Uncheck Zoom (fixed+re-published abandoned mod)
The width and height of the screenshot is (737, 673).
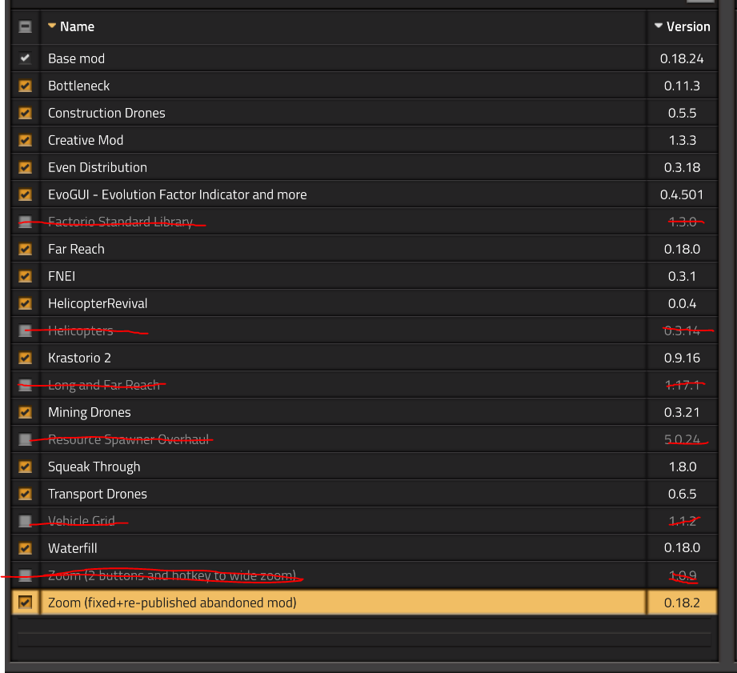click(x=26, y=603)
